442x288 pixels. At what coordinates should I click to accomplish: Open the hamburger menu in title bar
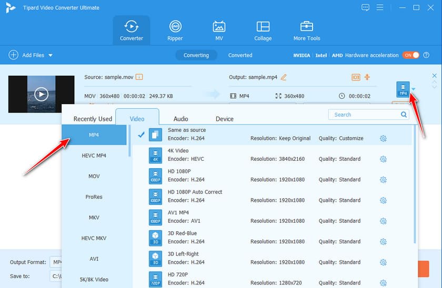click(380, 7)
